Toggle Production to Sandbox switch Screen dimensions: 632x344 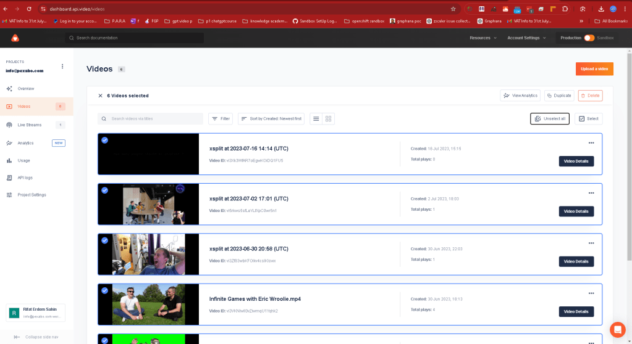pos(589,38)
